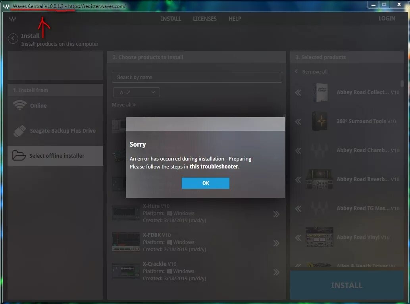
Task: Click Abbey Road Collection box thumbnail
Action: pos(321,92)
